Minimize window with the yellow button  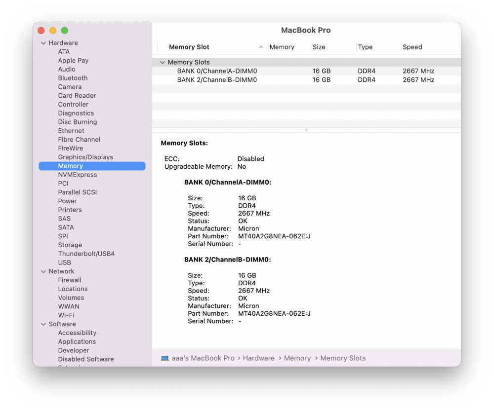[53, 31]
